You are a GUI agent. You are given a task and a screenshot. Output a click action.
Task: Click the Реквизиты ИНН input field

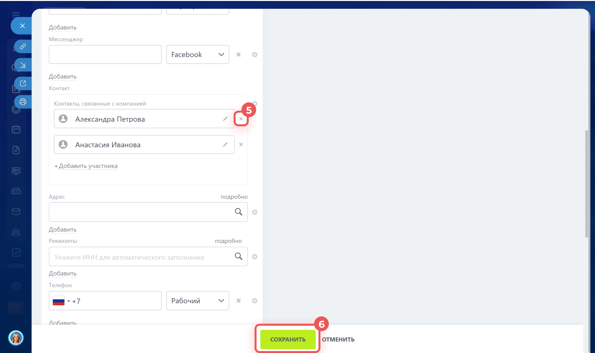click(x=148, y=256)
